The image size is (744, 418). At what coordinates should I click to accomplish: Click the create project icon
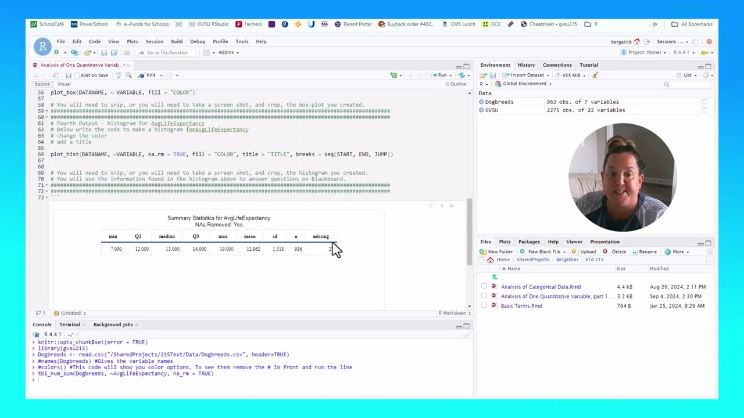click(74, 52)
